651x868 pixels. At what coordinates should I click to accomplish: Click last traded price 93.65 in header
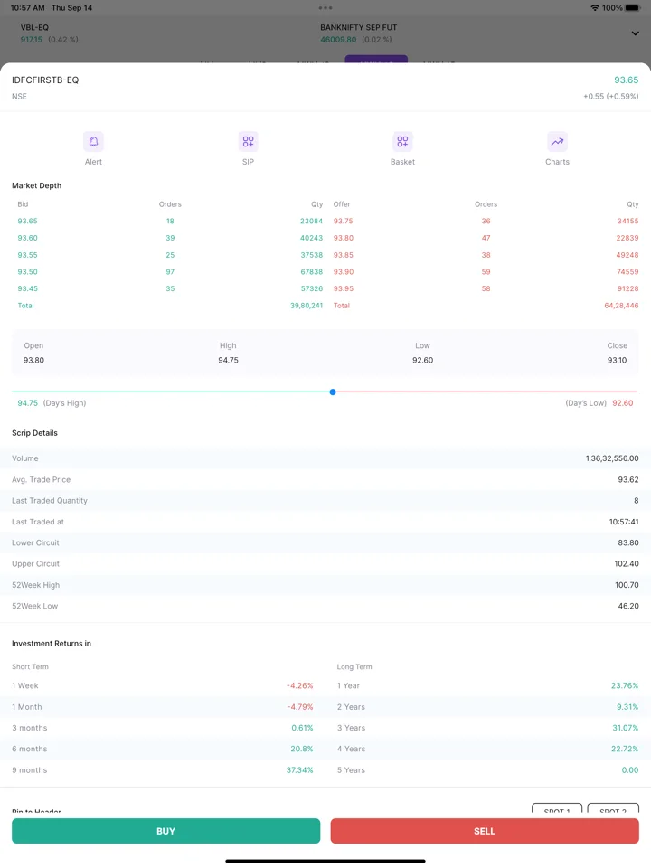point(626,80)
